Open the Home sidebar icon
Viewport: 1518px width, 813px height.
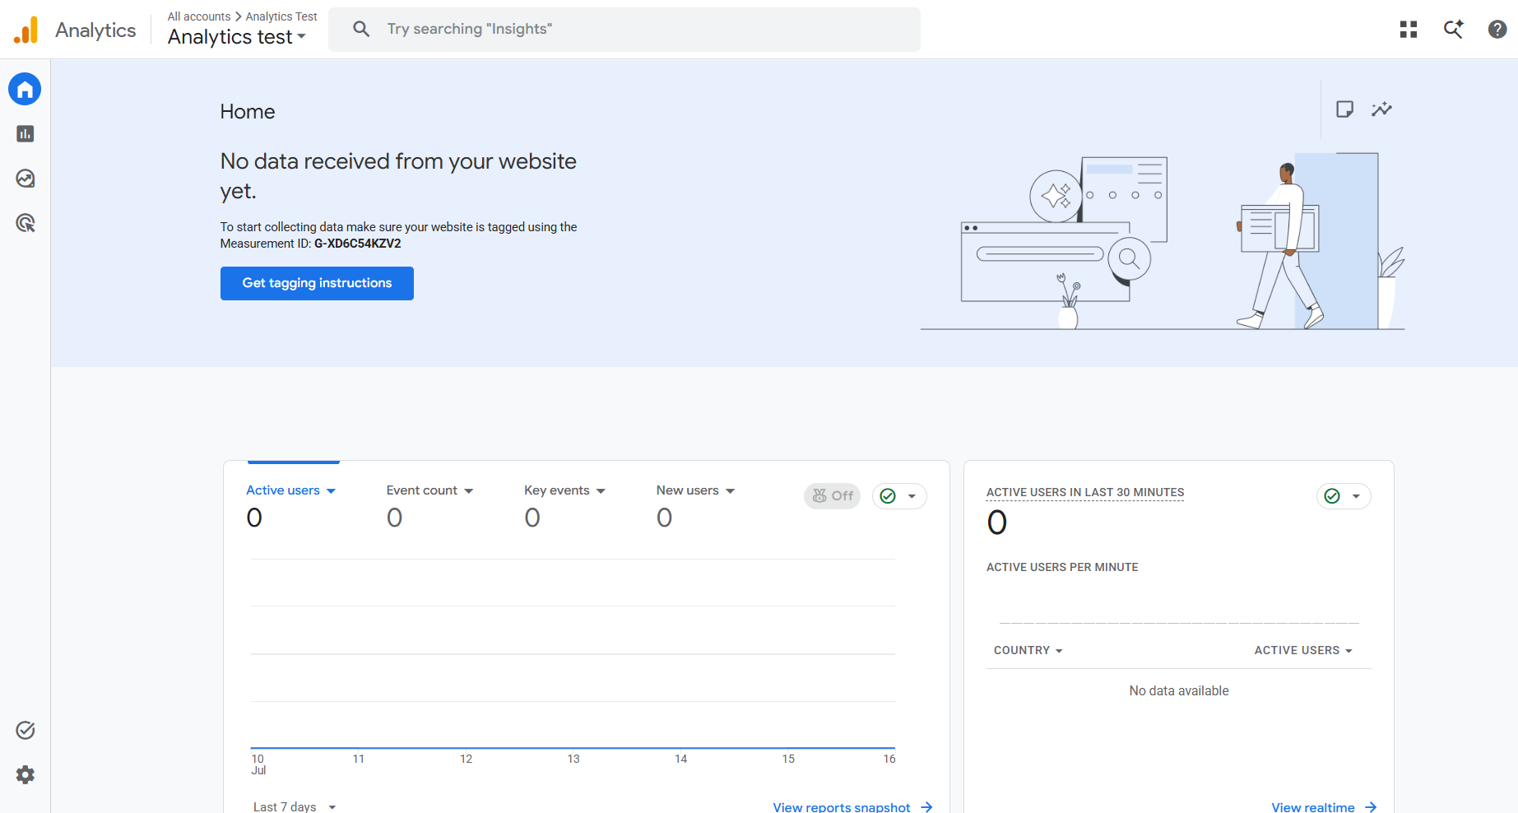(x=25, y=89)
